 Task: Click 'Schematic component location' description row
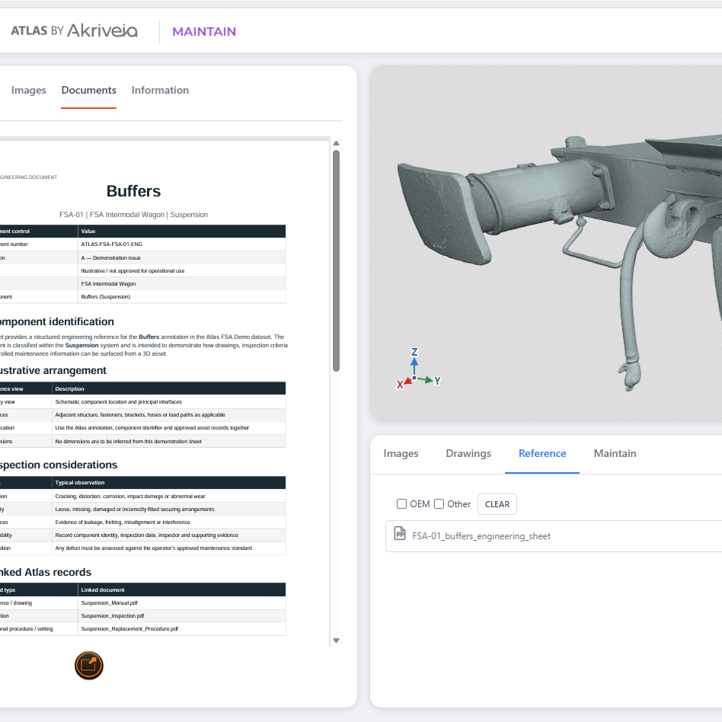click(118, 401)
